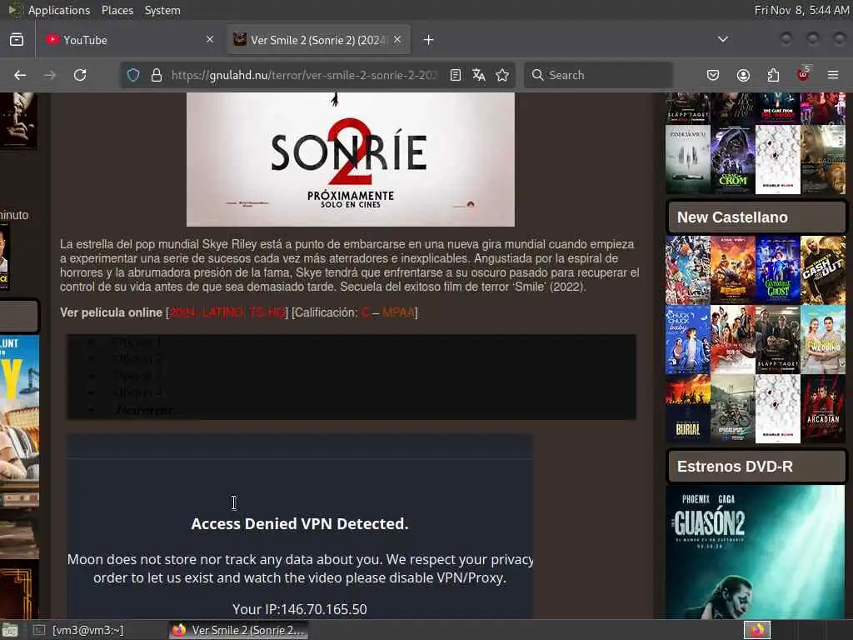853x640 pixels.
Task: Open the Pandemonium movie poster
Action: click(687, 160)
